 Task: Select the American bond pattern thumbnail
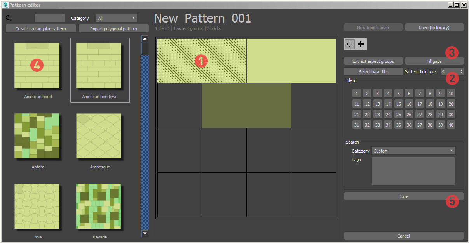(x=37, y=65)
